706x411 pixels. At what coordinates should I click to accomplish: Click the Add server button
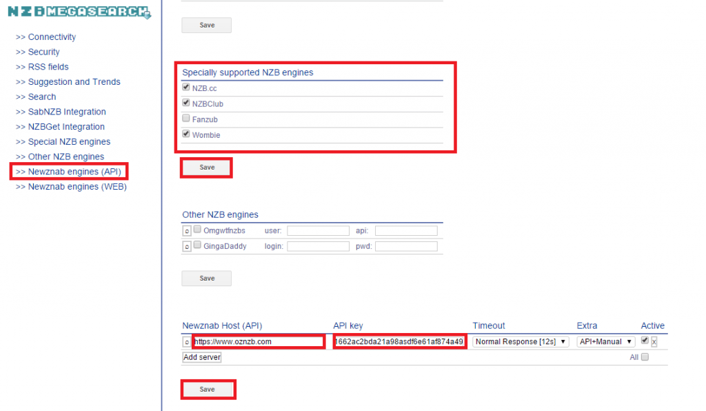(x=201, y=357)
